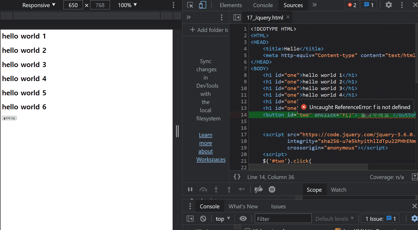The height and width of the screenshot is (230, 418).
Task: Open Sources navigator three-dot menu
Action: click(x=222, y=17)
